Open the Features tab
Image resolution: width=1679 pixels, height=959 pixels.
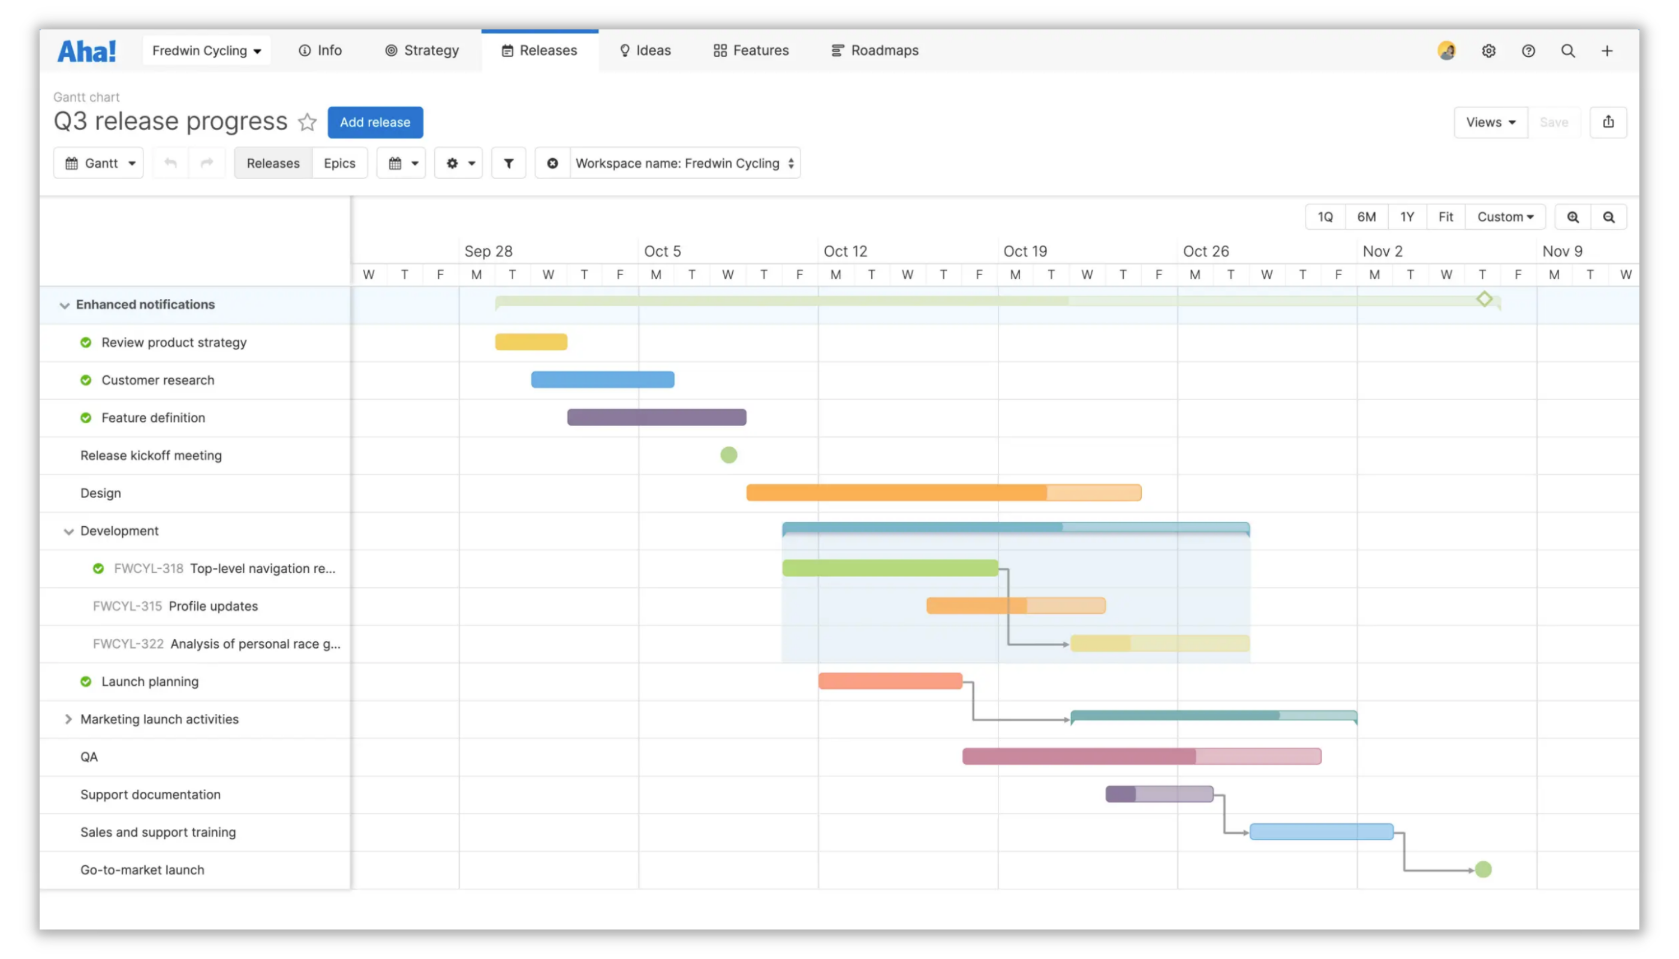pos(751,51)
